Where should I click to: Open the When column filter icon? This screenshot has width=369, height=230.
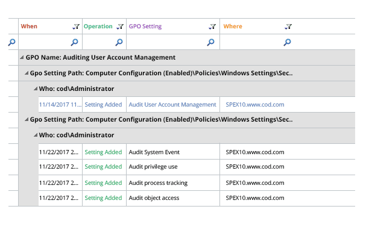(x=76, y=26)
